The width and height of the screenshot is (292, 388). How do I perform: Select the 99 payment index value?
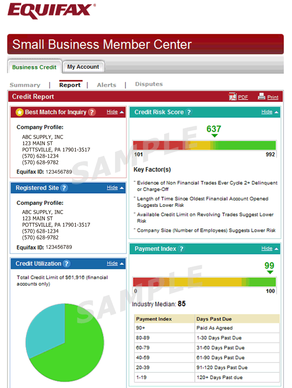[x=269, y=266]
